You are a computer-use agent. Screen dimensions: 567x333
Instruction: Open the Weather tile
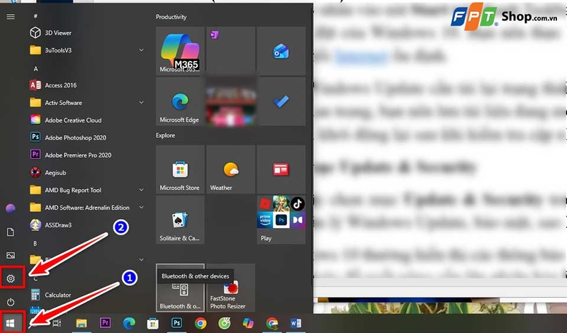[230, 169]
